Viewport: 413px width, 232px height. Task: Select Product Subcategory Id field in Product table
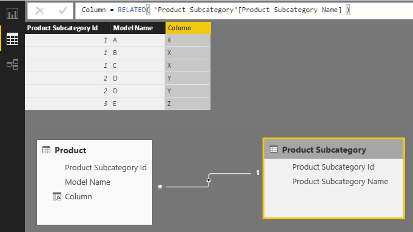tap(106, 168)
